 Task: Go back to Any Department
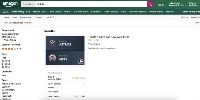[x=11, y=34]
